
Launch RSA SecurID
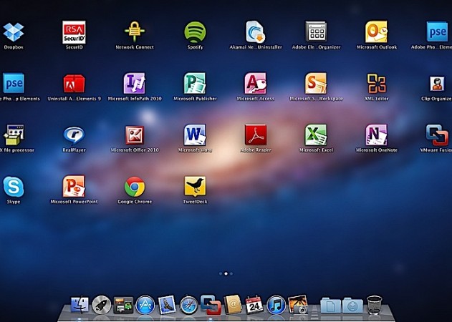click(74, 31)
